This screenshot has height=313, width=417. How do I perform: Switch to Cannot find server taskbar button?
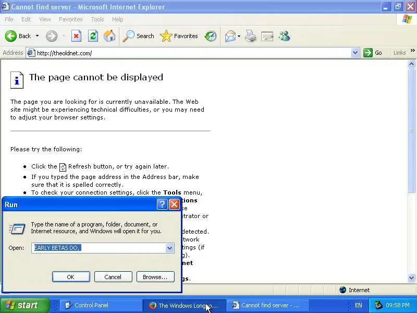(x=267, y=305)
